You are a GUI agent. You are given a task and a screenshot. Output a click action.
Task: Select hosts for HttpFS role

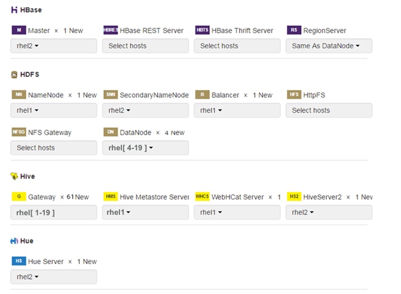pos(329,110)
